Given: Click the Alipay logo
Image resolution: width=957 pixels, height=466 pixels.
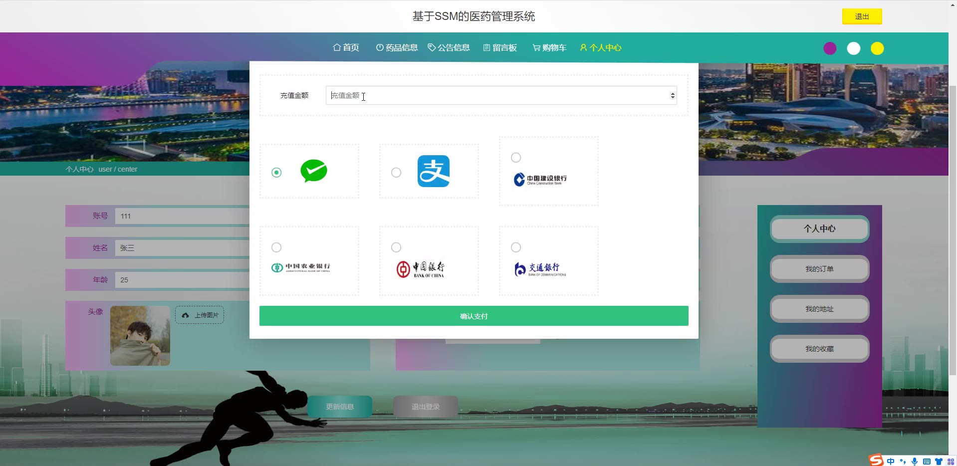Looking at the screenshot, I should [434, 171].
